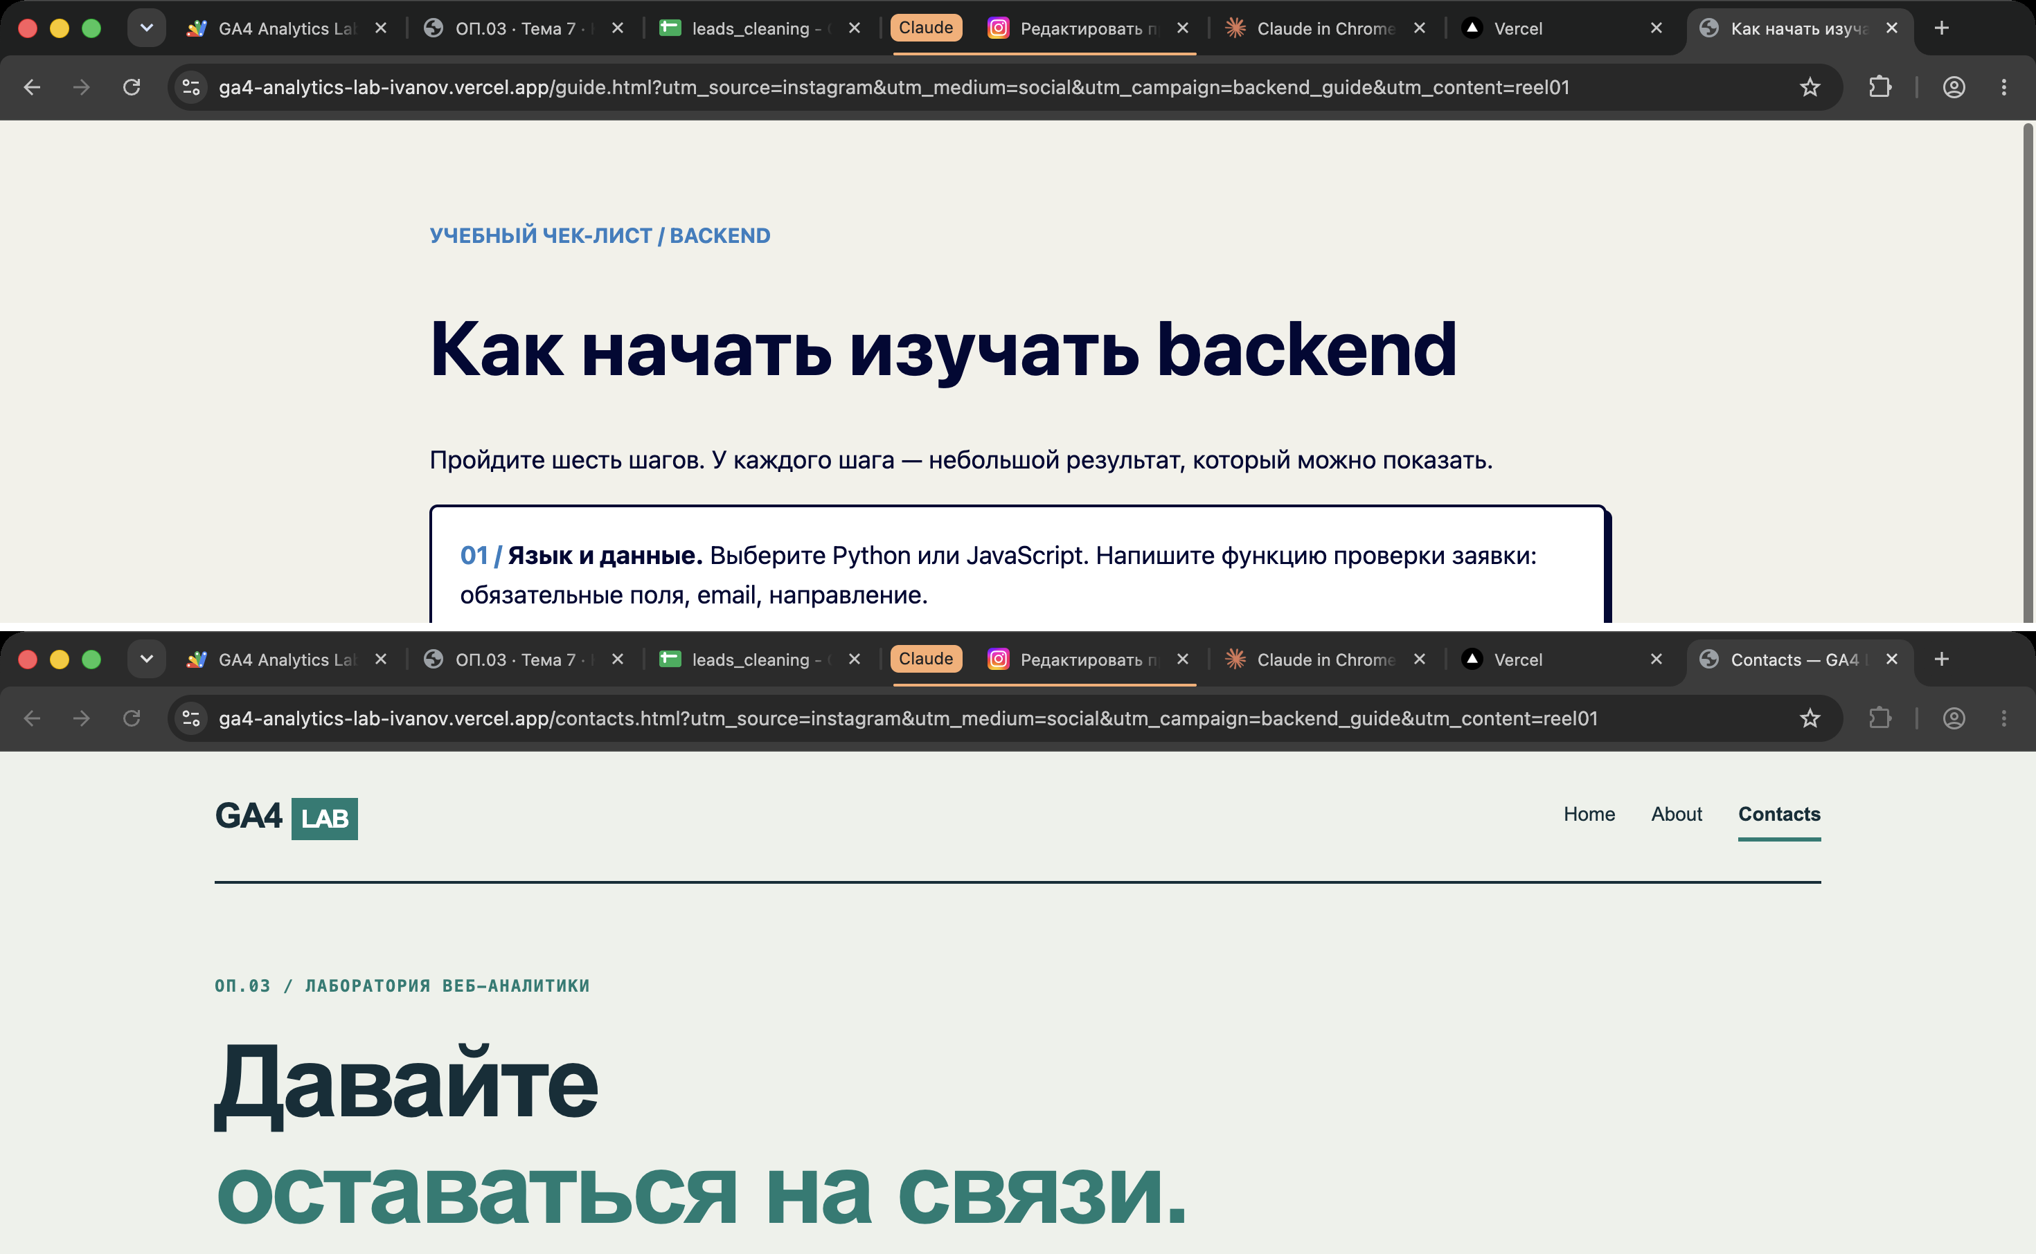Open the About nav link
The width and height of the screenshot is (2036, 1254).
click(1676, 814)
